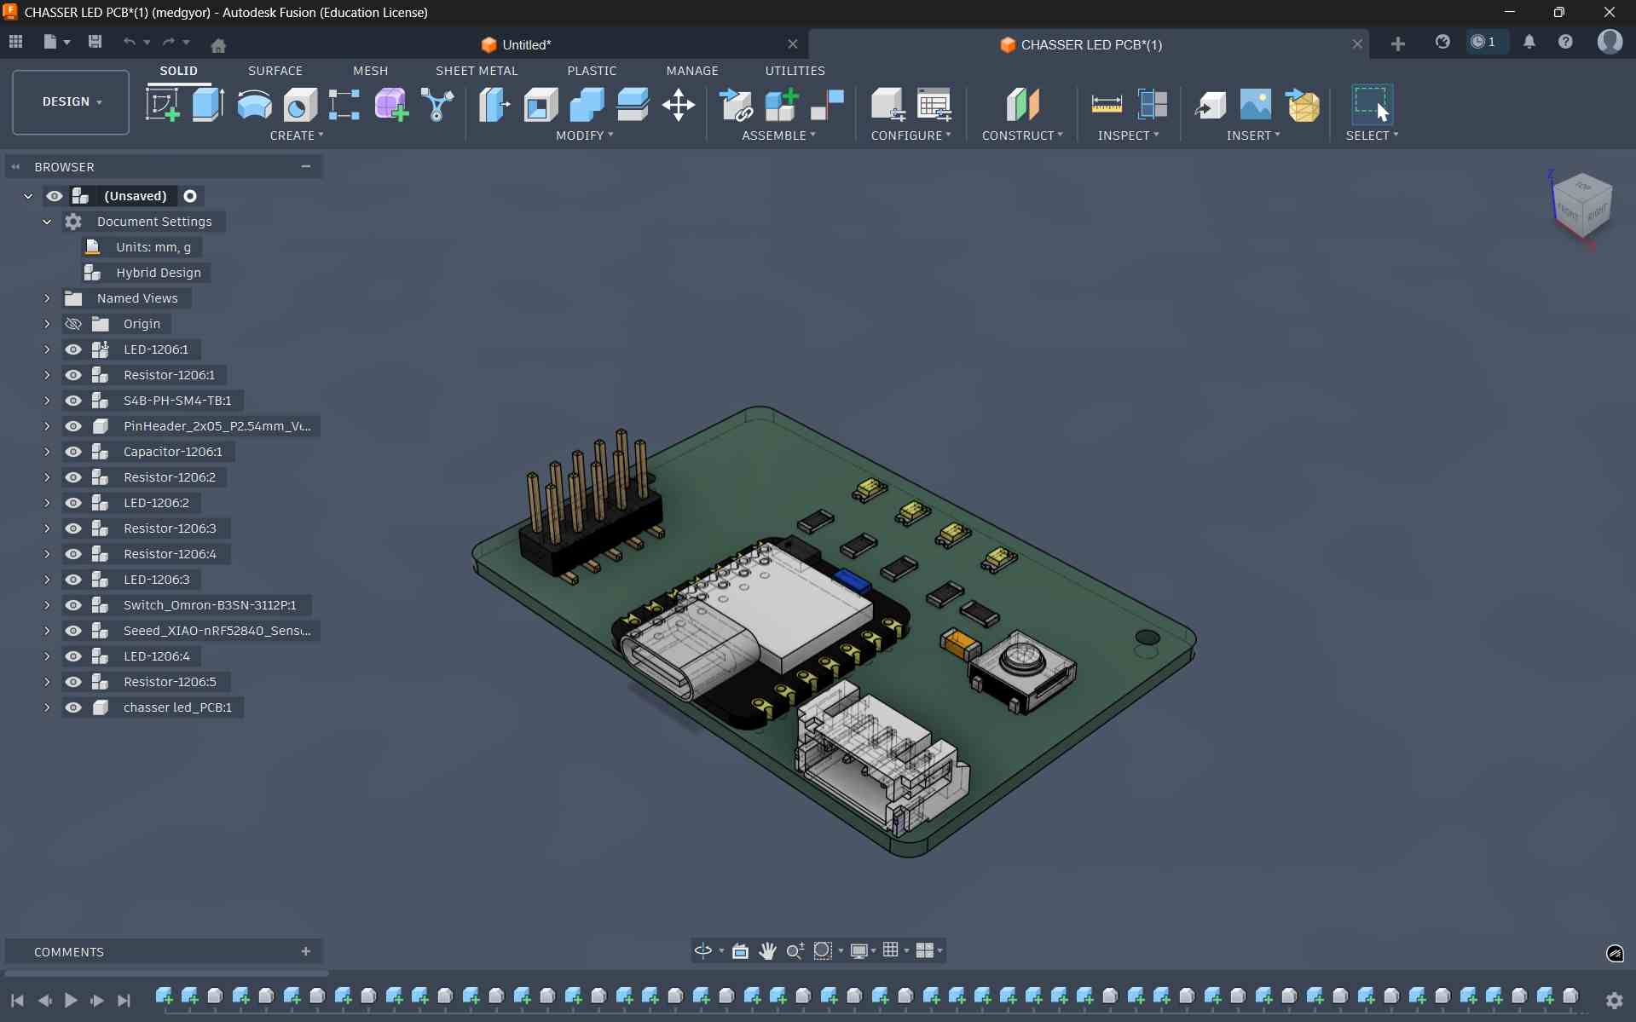
Task: Open the ASSEMBLE dropdown menu
Action: pos(778,136)
